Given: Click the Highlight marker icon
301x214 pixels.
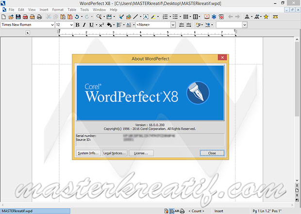Looking at the screenshot, I should tap(153, 17).
